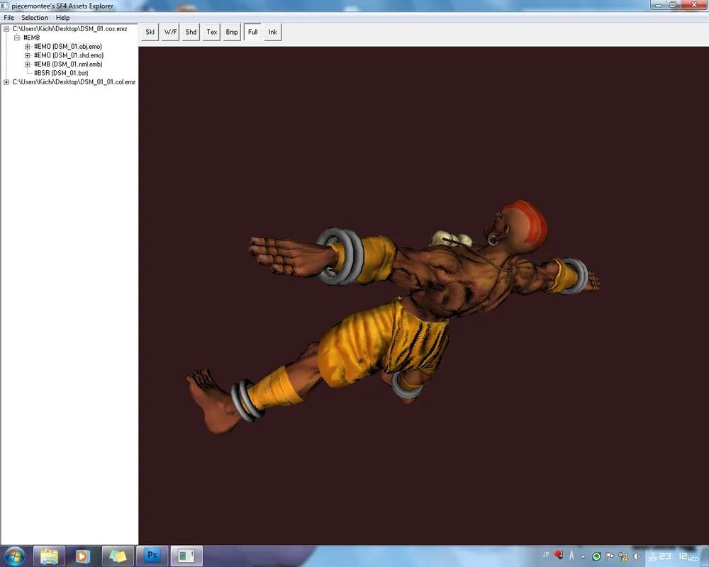Toggle the W/F wireframe view button
709x567 pixels.
coord(170,32)
